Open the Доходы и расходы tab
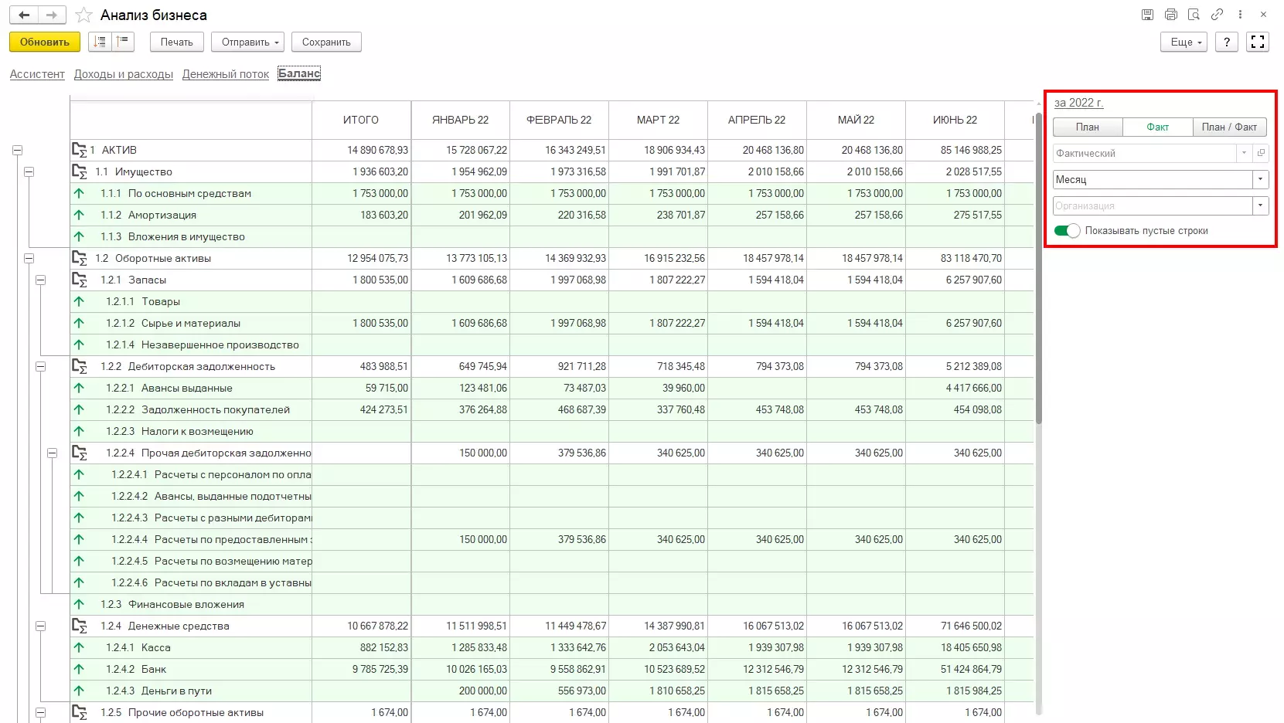 pyautogui.click(x=124, y=74)
